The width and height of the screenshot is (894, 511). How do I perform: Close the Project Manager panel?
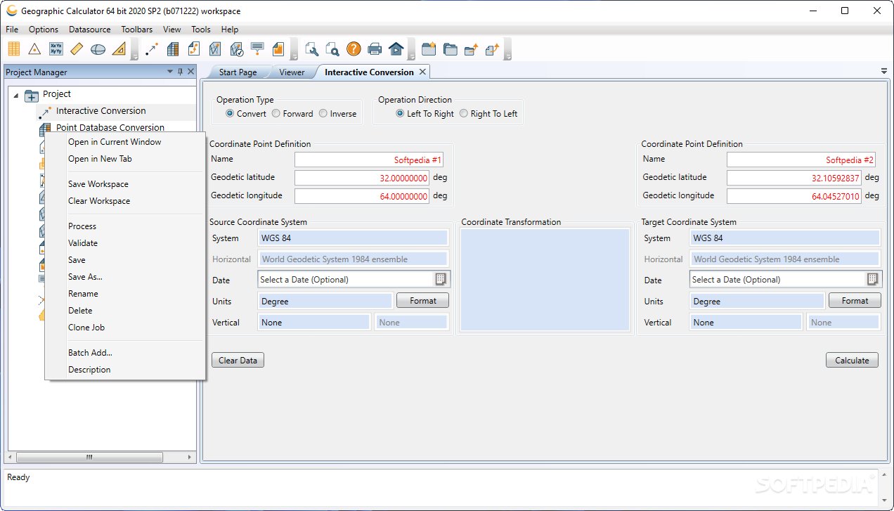(x=190, y=72)
